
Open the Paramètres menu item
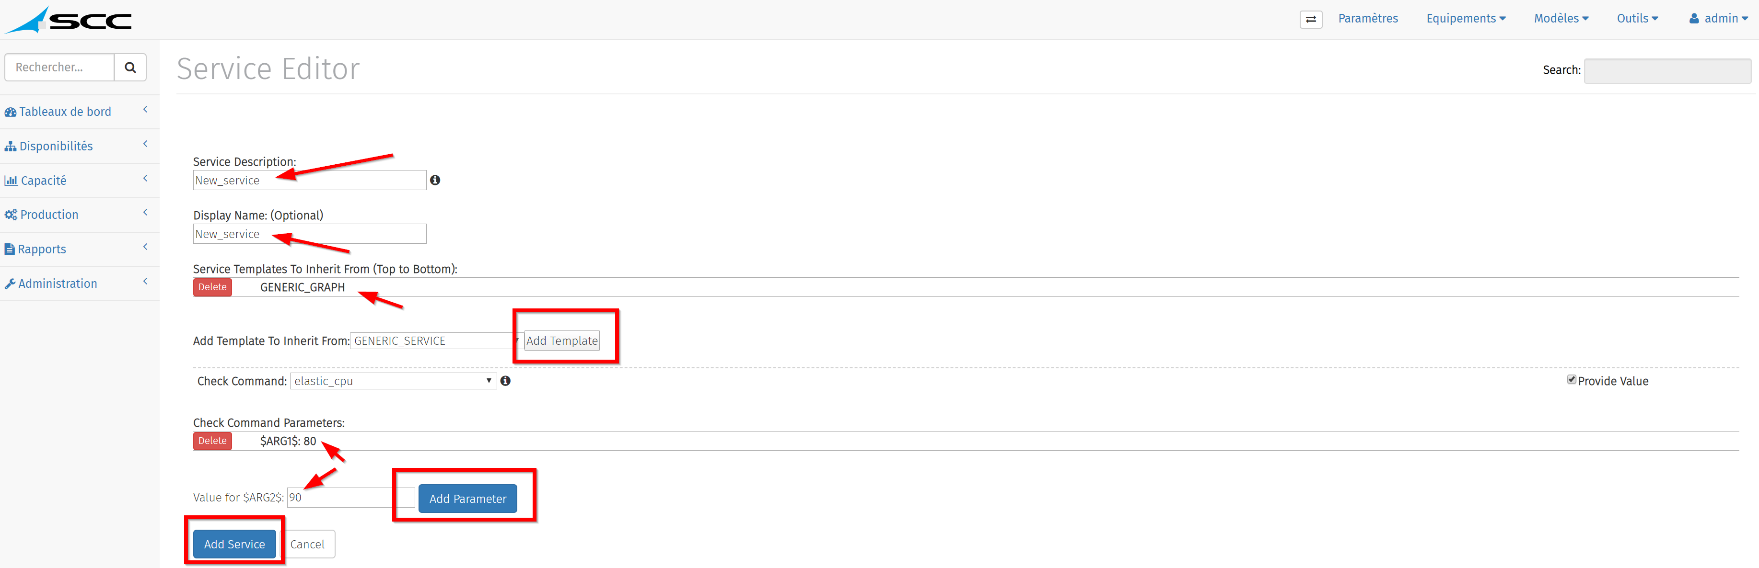point(1368,18)
